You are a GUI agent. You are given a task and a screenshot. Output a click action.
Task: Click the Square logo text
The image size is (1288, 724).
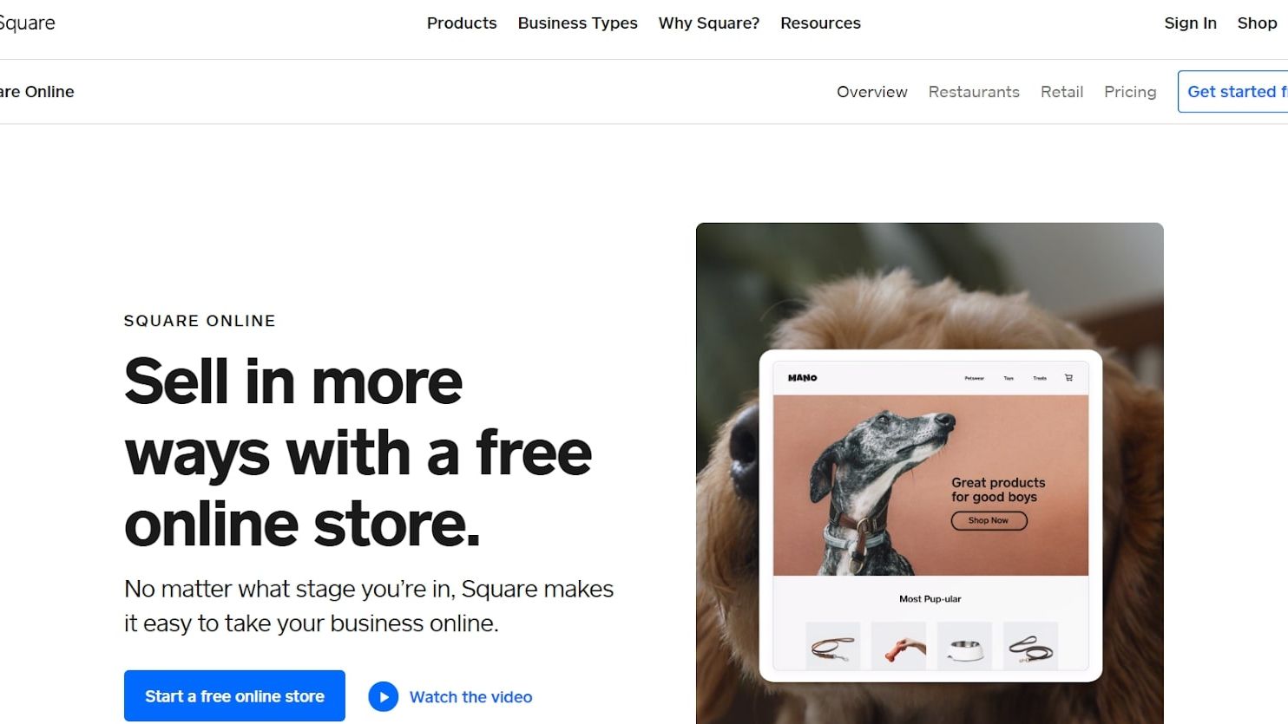coord(27,23)
